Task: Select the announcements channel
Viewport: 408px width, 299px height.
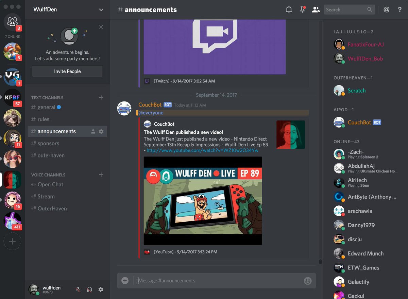Action: [x=67, y=131]
